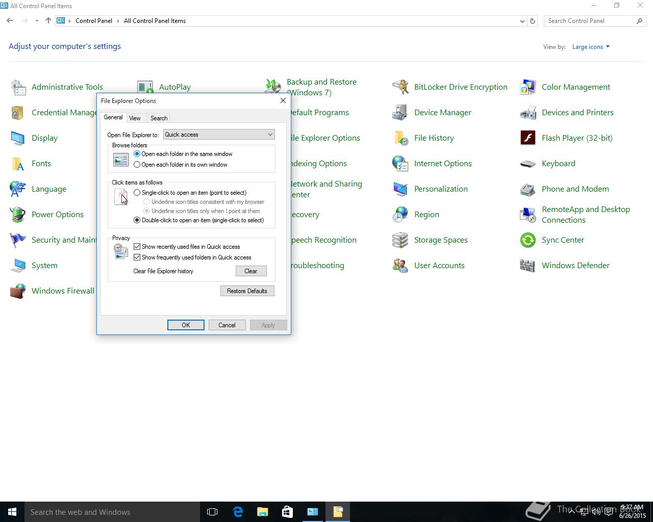
Task: Open Windows Firewall icon
Action: [x=18, y=291]
